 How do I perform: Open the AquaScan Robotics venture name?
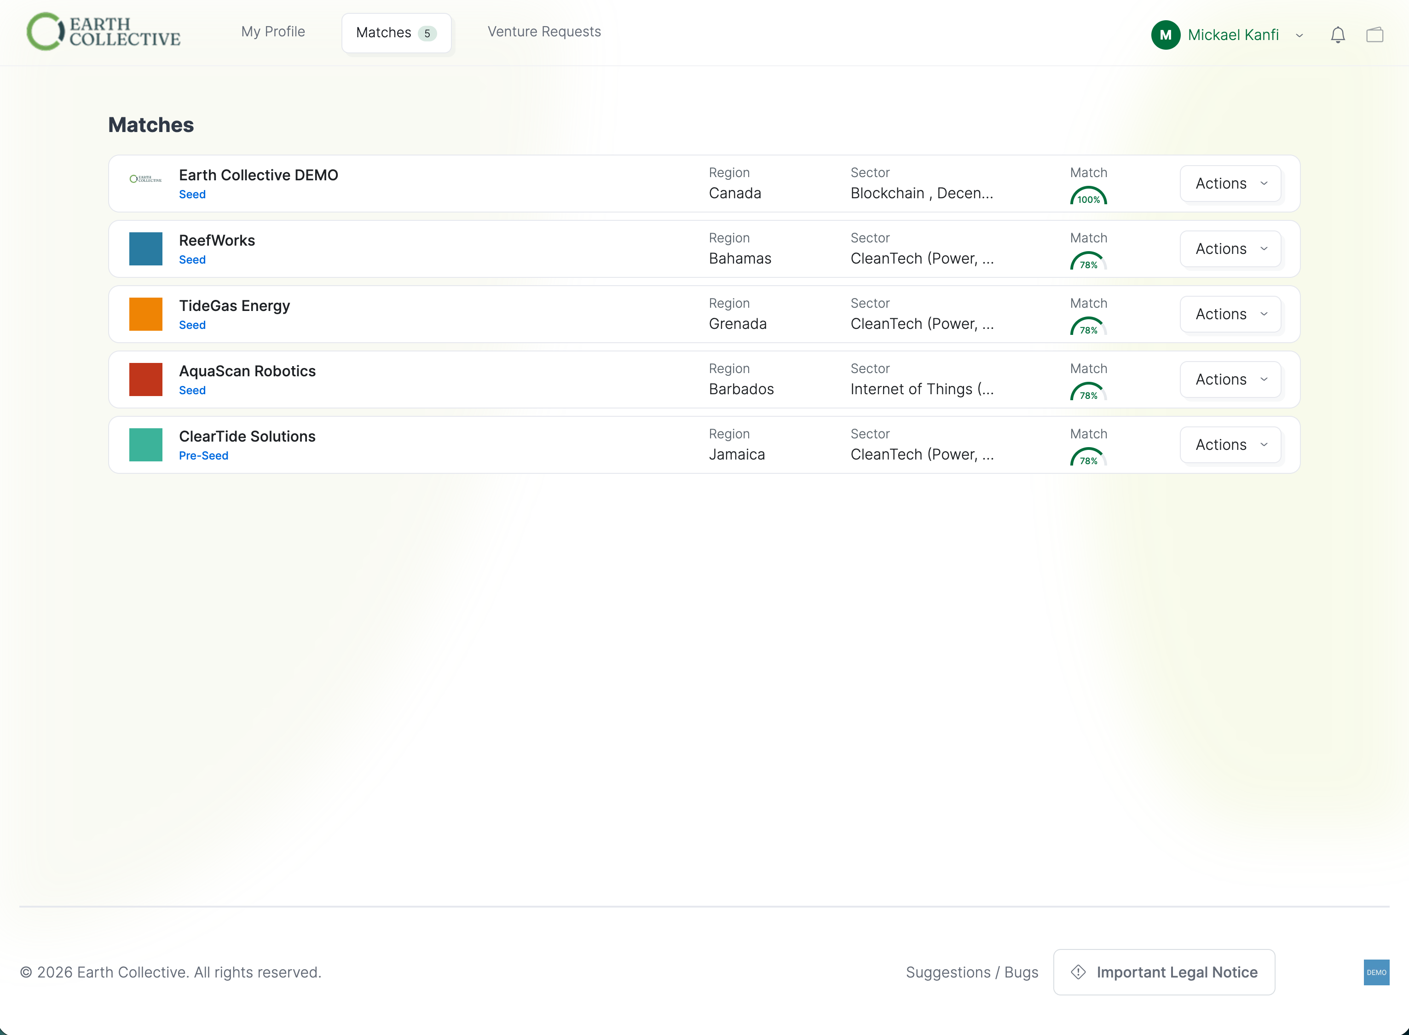(247, 371)
